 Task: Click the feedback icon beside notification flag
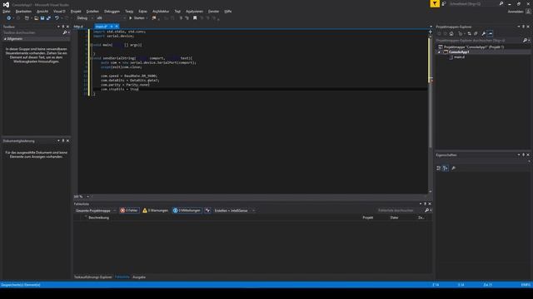tap(444, 3)
